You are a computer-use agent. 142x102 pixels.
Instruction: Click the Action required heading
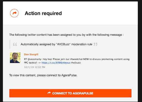coord(43,13)
